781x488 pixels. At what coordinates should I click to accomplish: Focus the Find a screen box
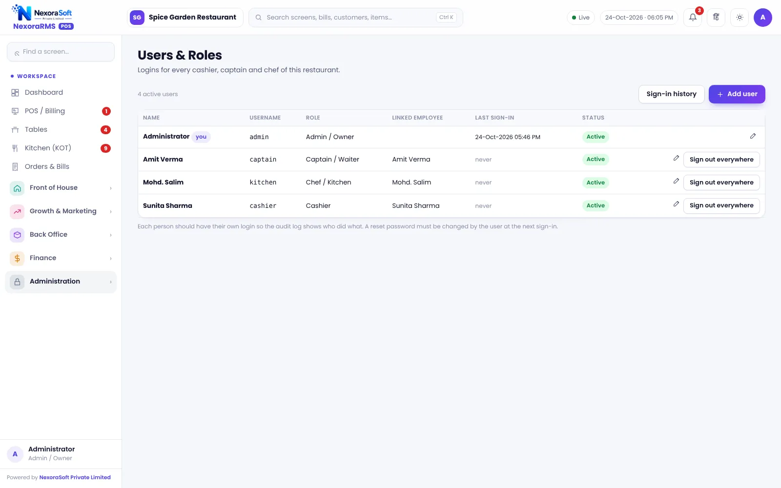[x=61, y=52]
